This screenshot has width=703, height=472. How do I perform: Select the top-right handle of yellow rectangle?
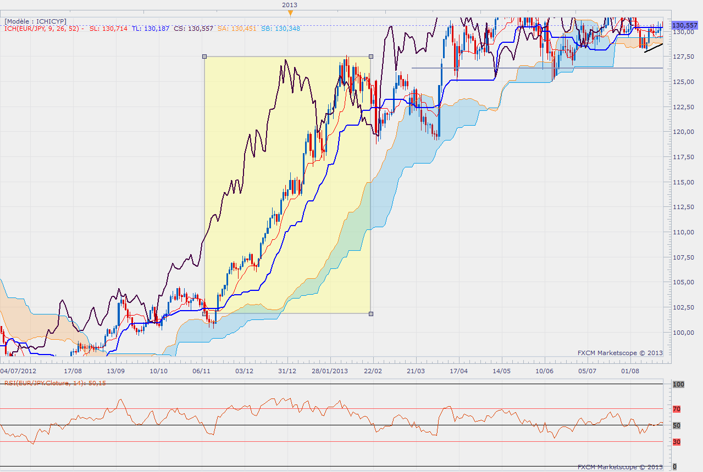(x=370, y=56)
